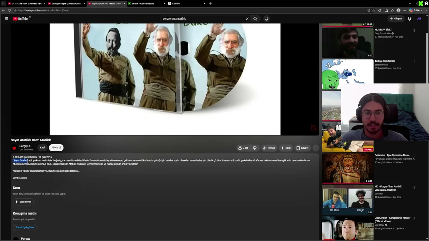This screenshot has width=429, height=241.
Task: Open the tab search dropdown arrow
Action: 3,4
